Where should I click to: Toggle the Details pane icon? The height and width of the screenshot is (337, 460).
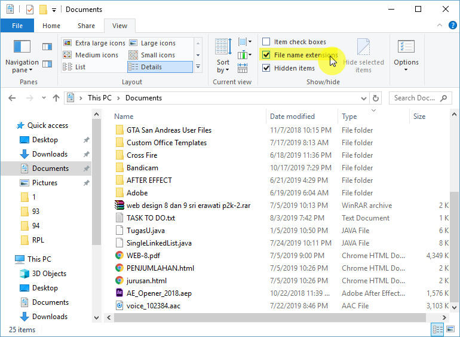(x=47, y=64)
